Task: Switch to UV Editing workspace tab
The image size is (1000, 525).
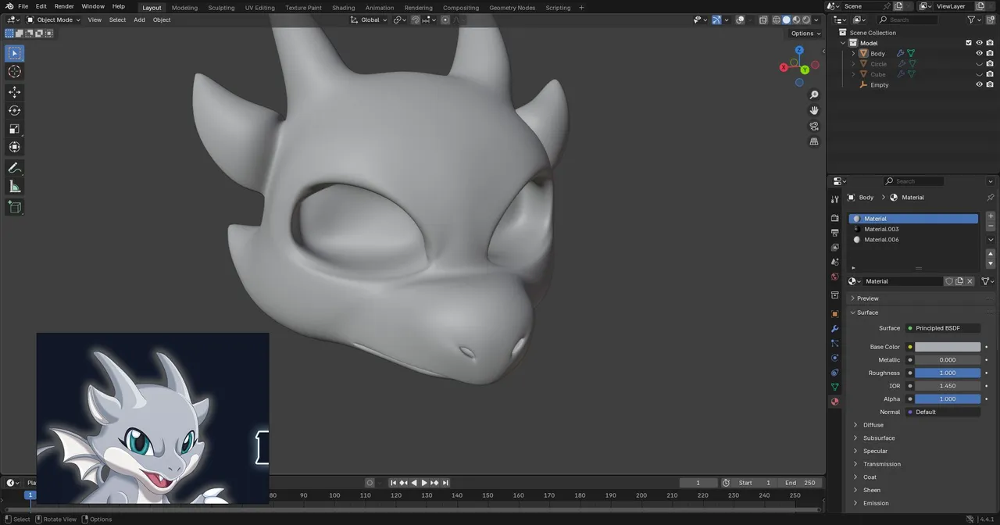Action: coord(259,8)
